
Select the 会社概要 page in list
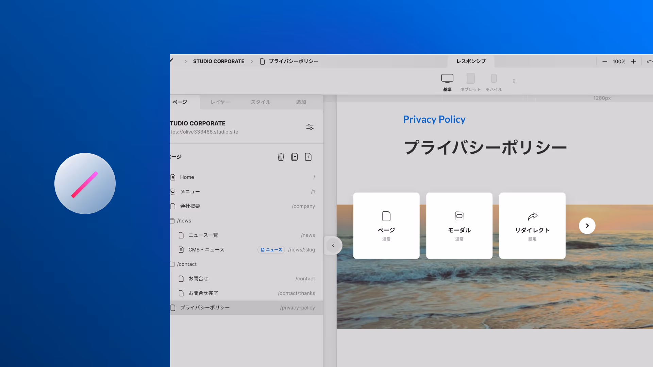(190, 206)
